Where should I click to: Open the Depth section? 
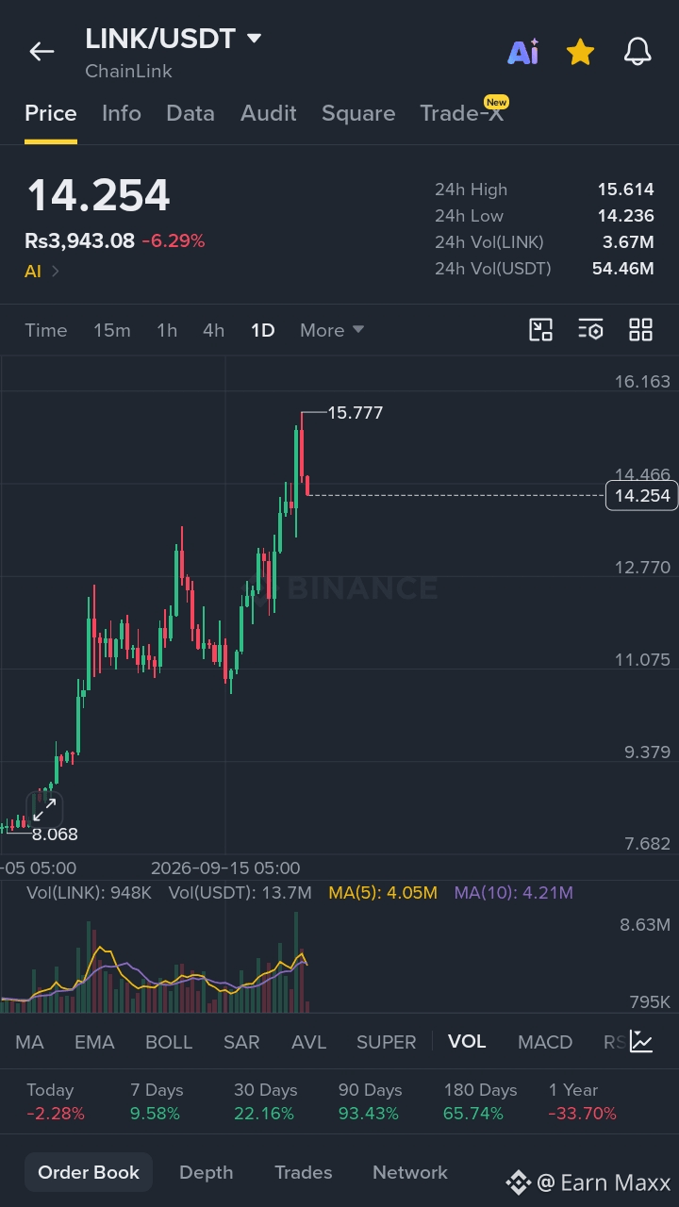click(x=206, y=1172)
